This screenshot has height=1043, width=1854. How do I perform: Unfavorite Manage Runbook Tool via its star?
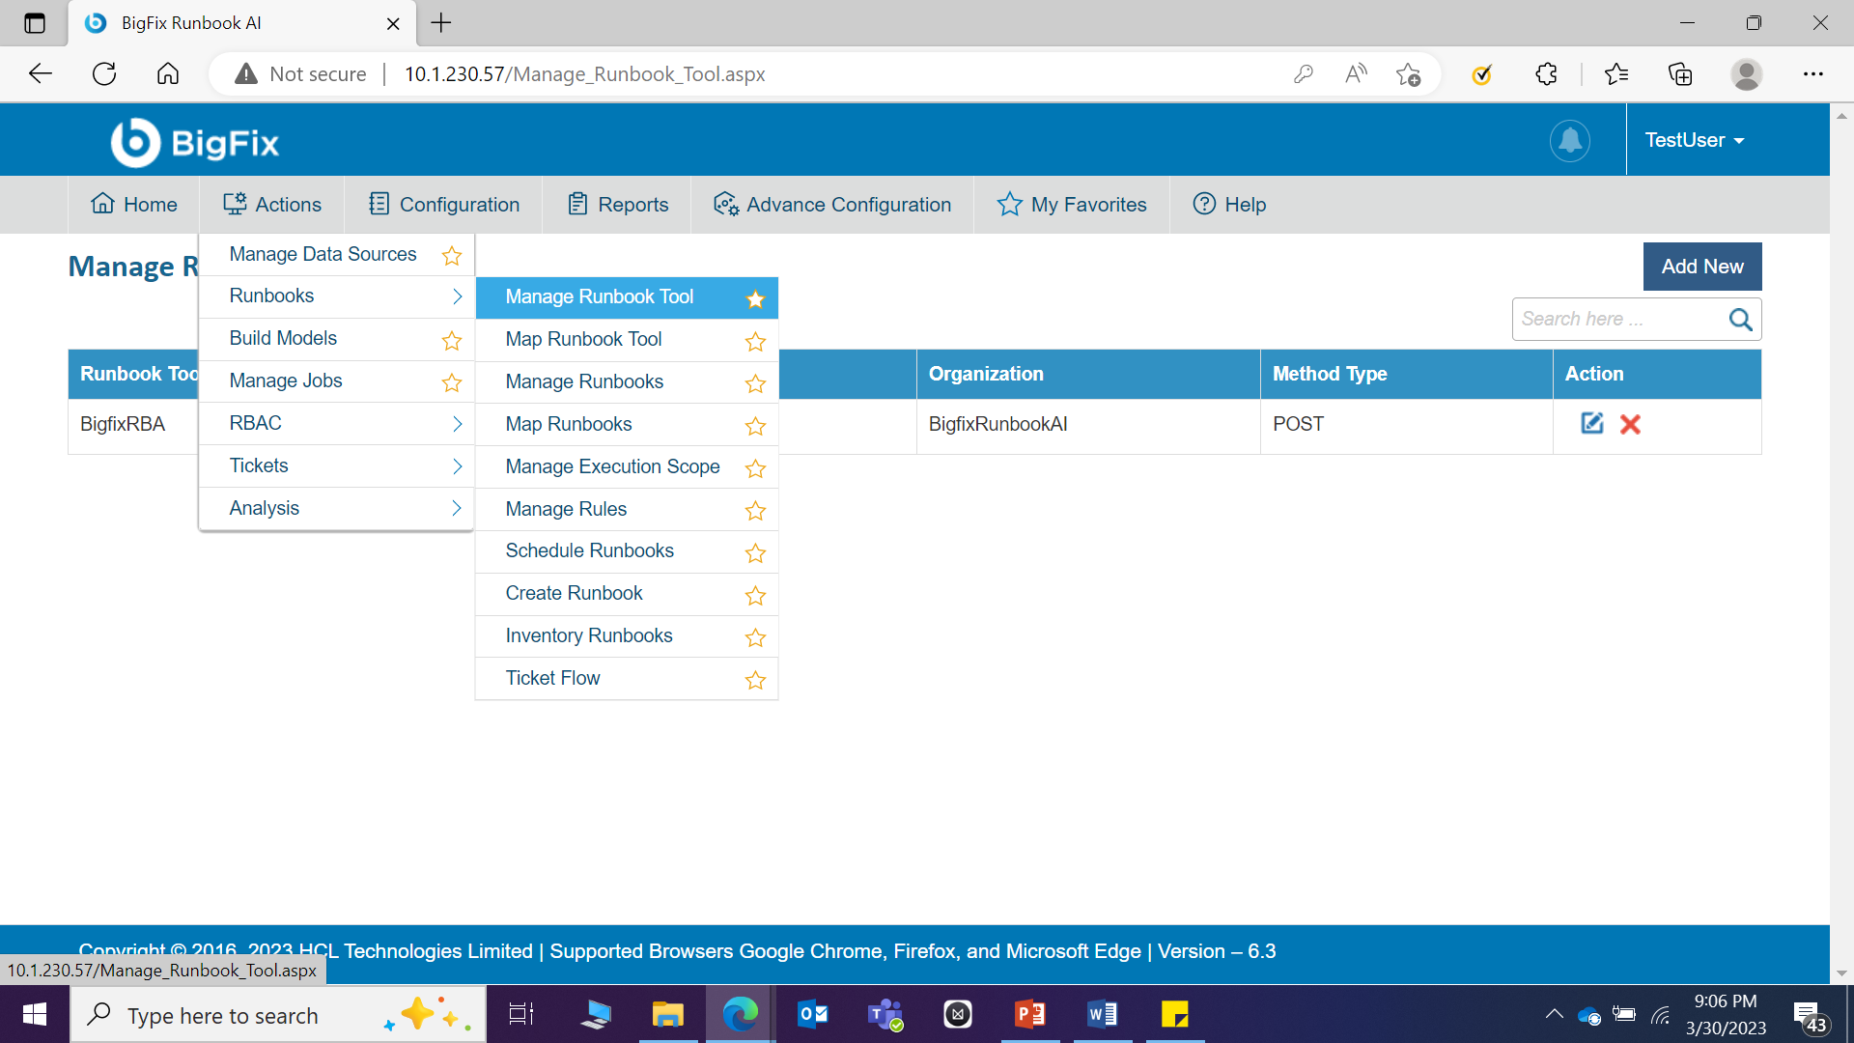[x=755, y=299]
